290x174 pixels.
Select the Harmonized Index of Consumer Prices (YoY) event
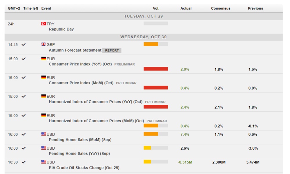(x=95, y=102)
